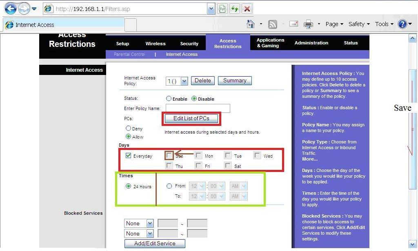
Task: Click the Edit List of PCs button
Action: [191, 119]
